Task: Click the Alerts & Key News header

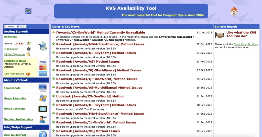Action: coord(132,27)
